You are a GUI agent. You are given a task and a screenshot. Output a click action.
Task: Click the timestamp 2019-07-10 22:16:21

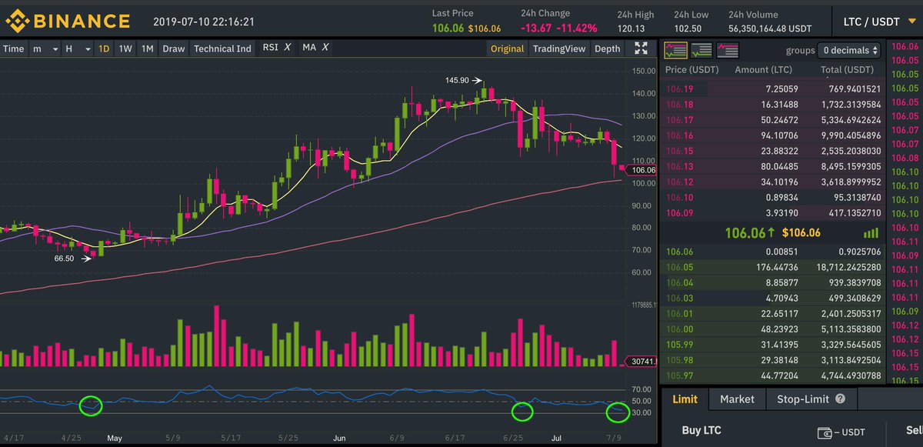(x=203, y=22)
